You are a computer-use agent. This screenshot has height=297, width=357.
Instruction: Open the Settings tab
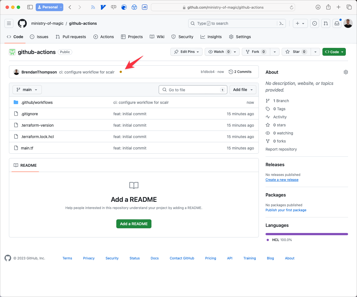pos(240,37)
